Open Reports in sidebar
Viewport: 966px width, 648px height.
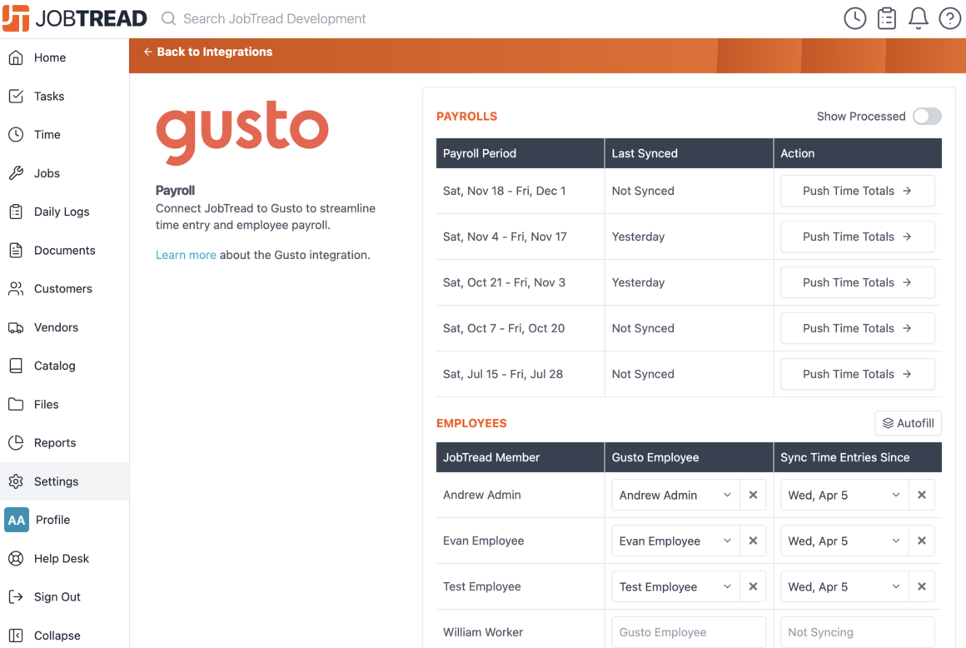(x=65, y=443)
